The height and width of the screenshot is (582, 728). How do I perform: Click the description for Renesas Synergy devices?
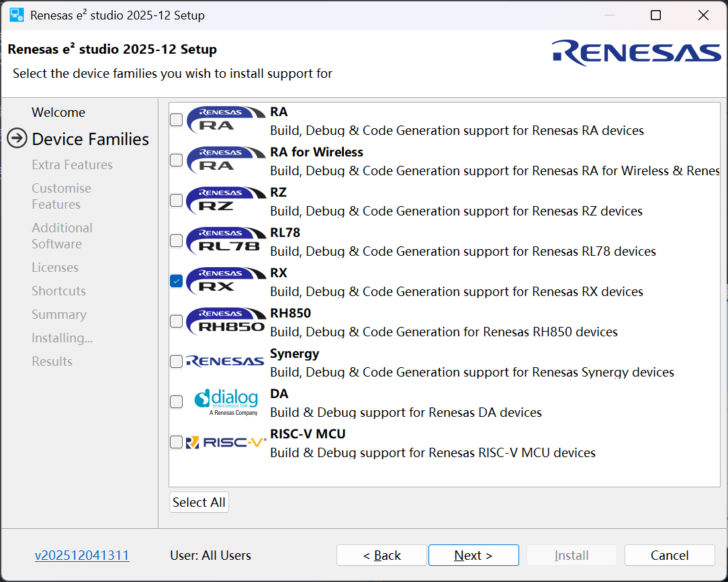(x=472, y=373)
